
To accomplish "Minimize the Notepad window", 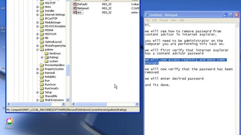I will click(x=225, y=15).
